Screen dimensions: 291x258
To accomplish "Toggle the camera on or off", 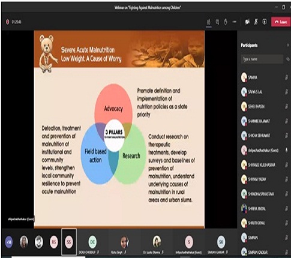I will coord(247,22).
